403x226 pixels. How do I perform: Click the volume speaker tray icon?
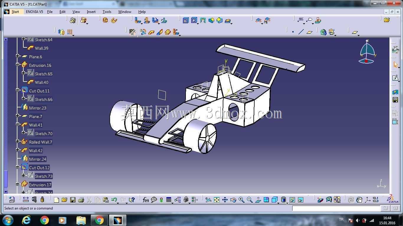click(x=358, y=220)
